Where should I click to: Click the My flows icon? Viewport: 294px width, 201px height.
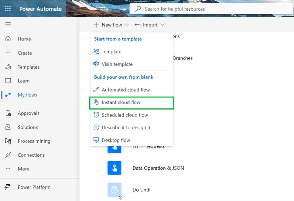point(8,95)
